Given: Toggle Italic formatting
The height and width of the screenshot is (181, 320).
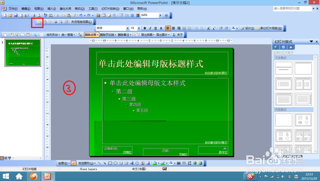Looking at the screenshot, I should (150, 28).
